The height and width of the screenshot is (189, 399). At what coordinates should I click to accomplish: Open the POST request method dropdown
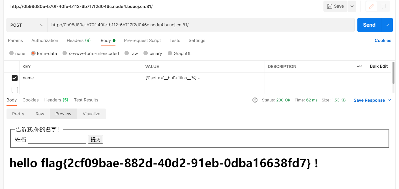click(27, 25)
